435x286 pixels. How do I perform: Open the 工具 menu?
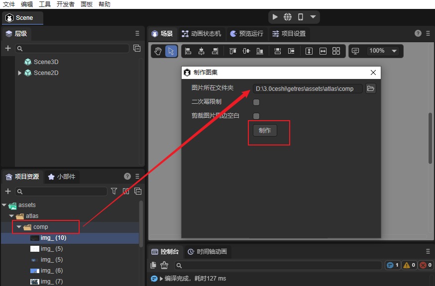pyautogui.click(x=45, y=4)
